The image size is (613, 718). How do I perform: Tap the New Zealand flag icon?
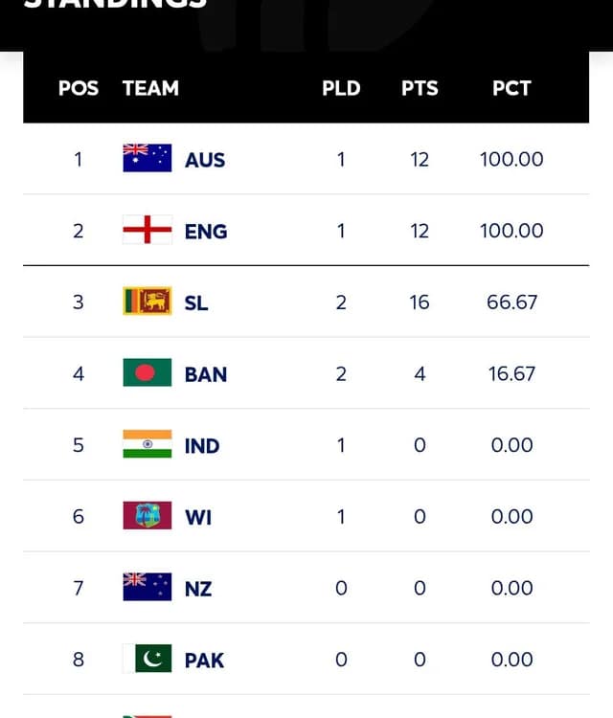click(x=147, y=587)
